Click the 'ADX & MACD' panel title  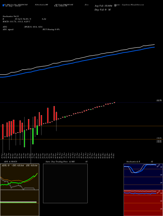pyautogui.click(x=10, y=162)
